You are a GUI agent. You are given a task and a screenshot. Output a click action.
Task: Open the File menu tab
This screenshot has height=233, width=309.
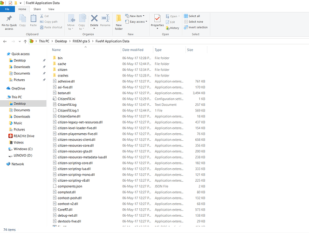click(x=7, y=9)
